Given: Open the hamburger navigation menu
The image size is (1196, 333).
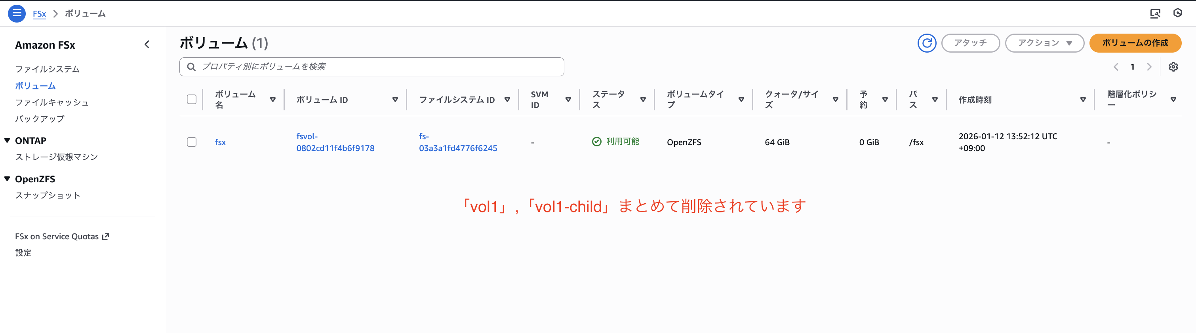Looking at the screenshot, I should pyautogui.click(x=17, y=13).
